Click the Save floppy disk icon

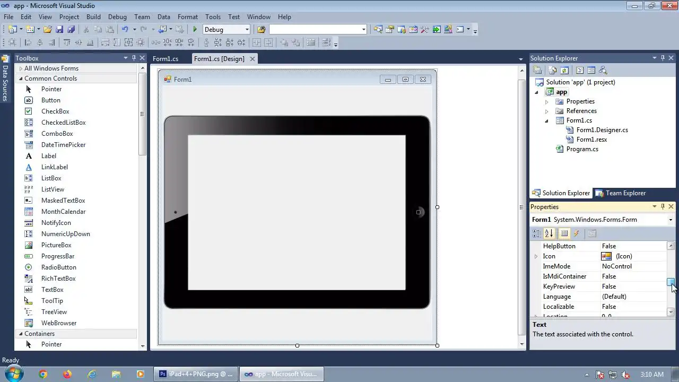pyautogui.click(x=59, y=30)
